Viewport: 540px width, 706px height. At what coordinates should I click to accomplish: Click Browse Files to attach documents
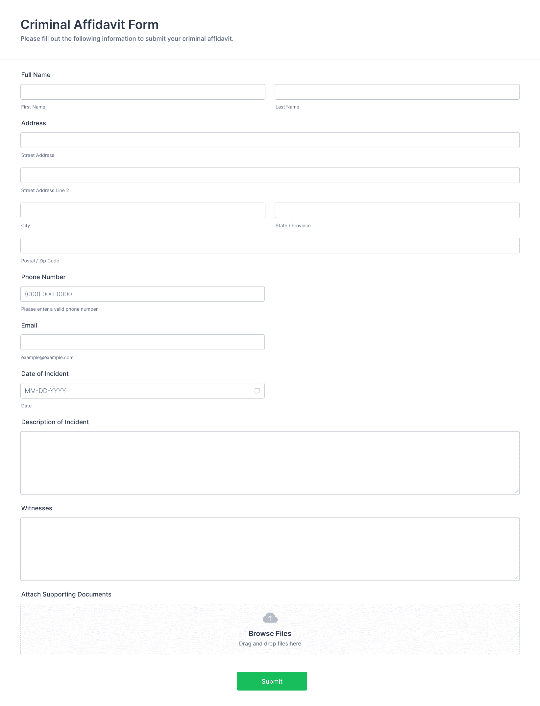pyautogui.click(x=270, y=633)
